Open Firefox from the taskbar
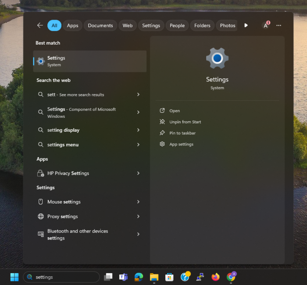307x285 pixels. [216, 277]
